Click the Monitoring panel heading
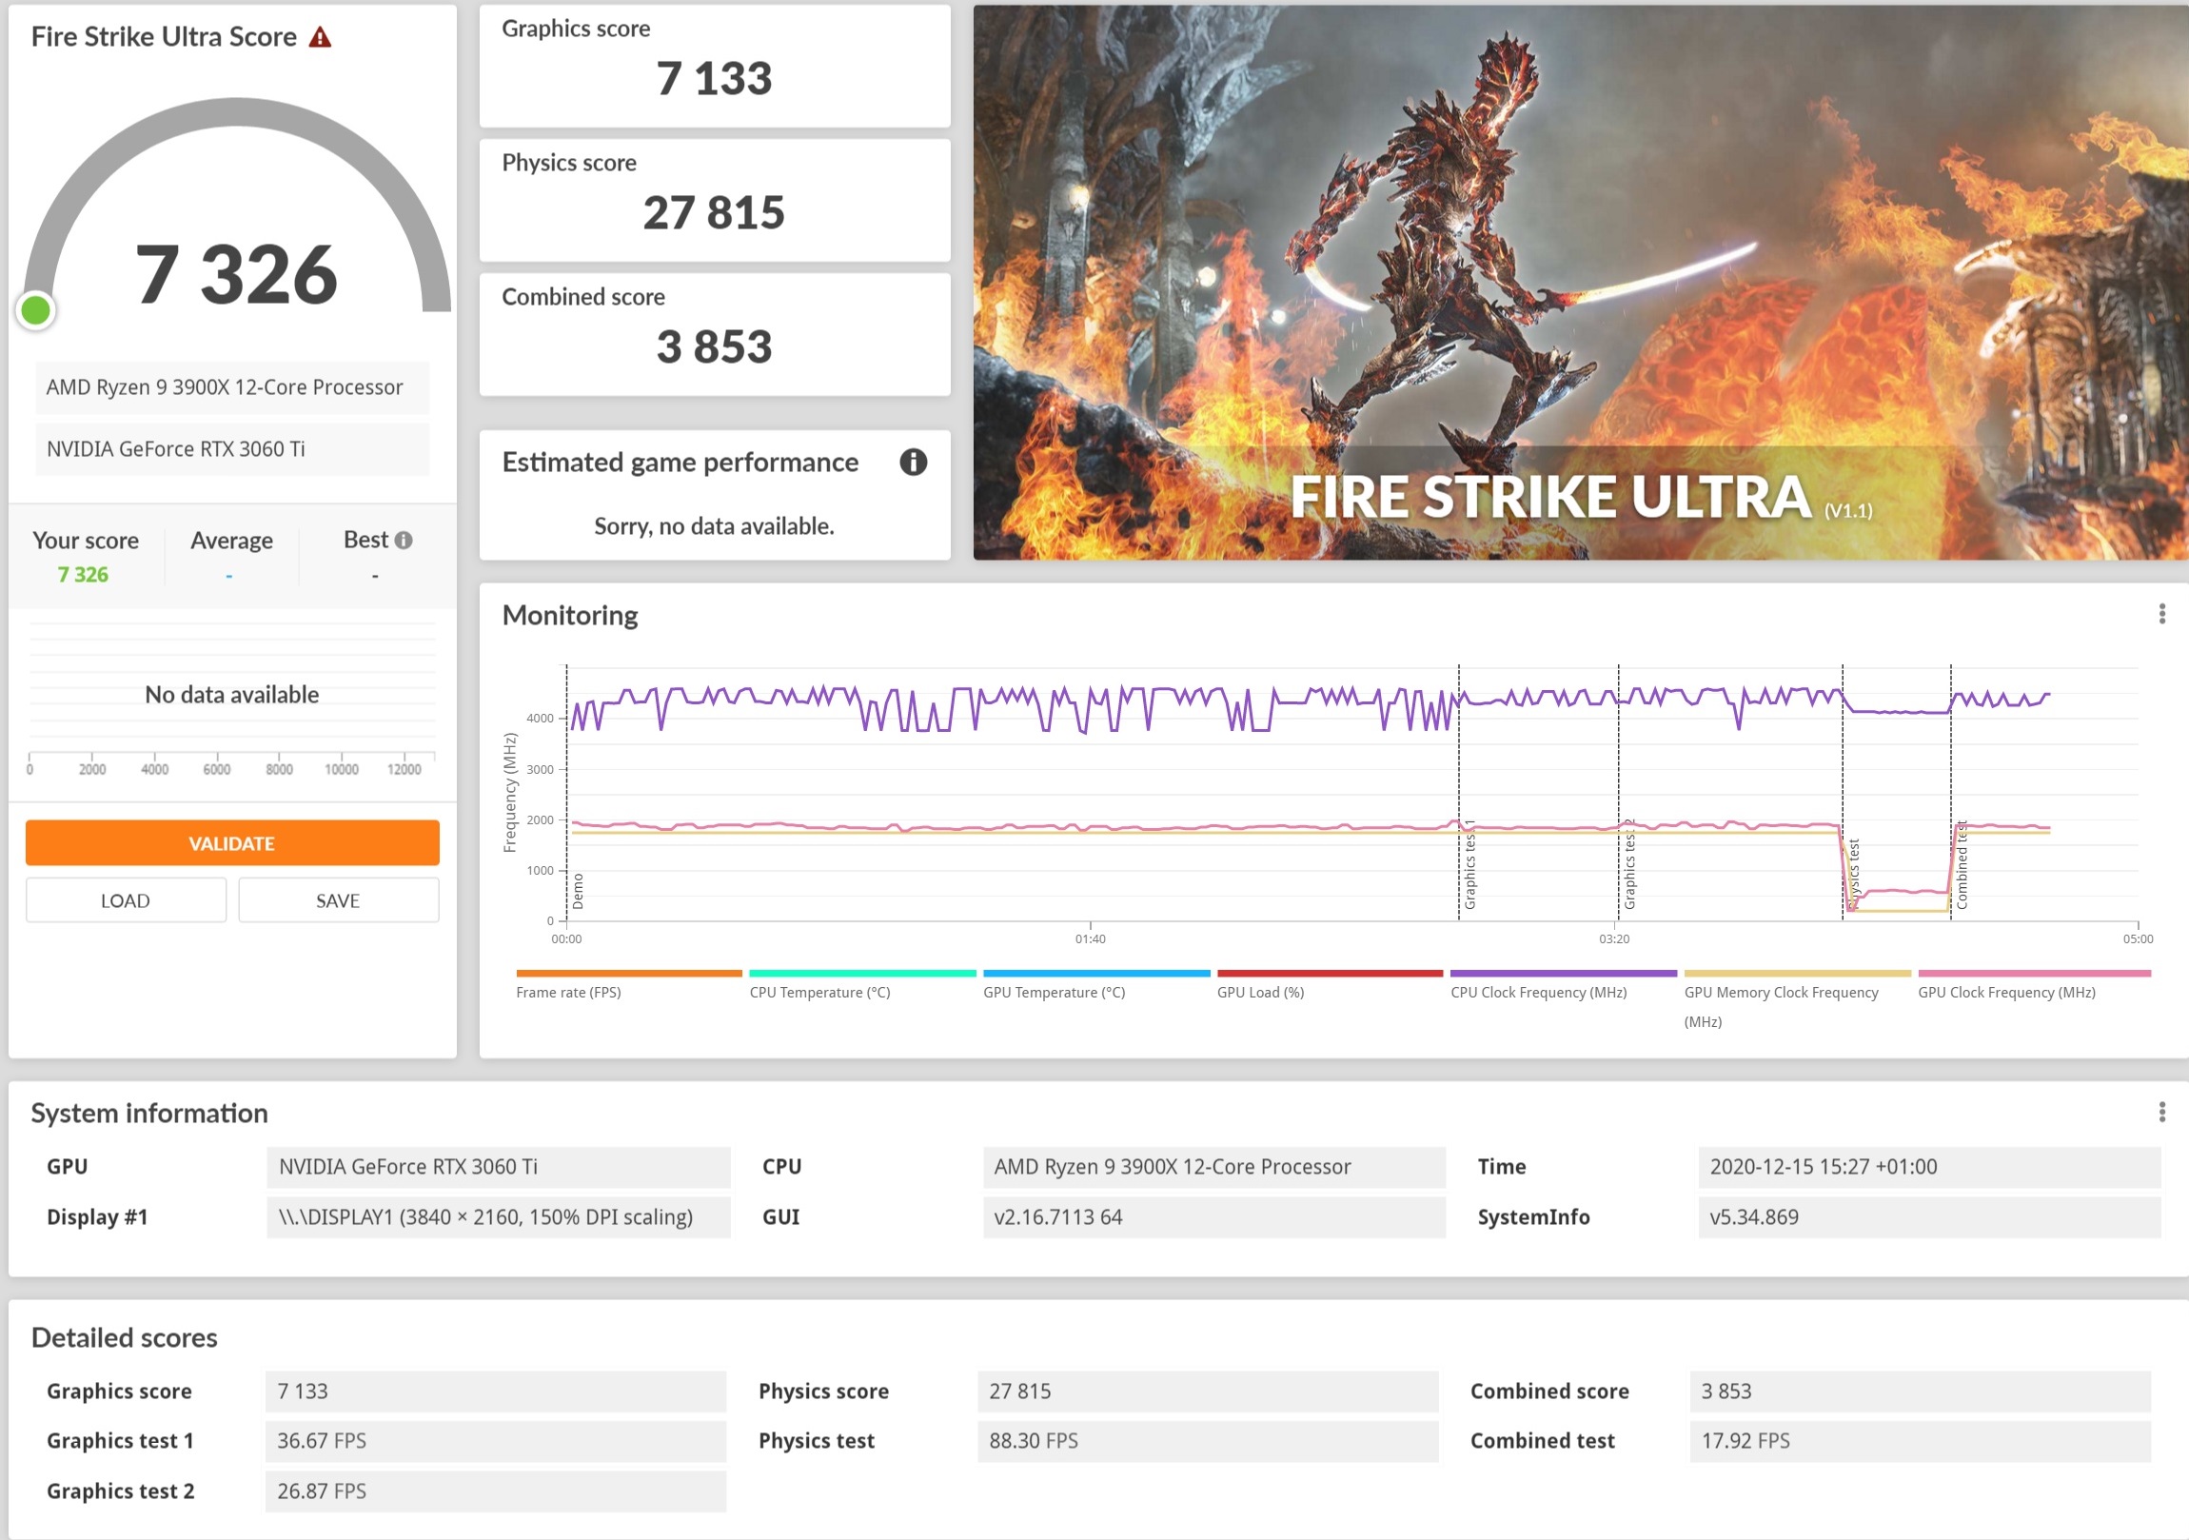 [570, 615]
